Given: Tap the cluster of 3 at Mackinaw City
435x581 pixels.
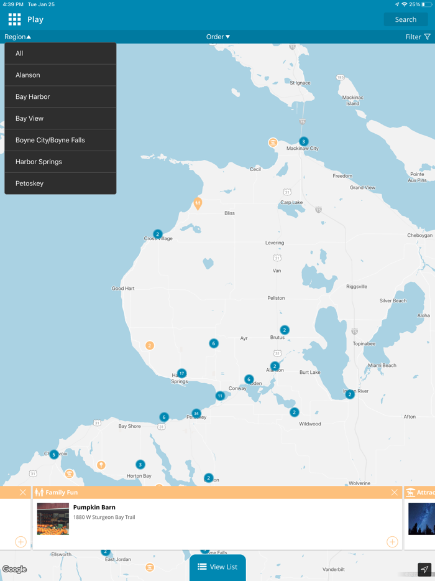Looking at the screenshot, I should point(304,141).
